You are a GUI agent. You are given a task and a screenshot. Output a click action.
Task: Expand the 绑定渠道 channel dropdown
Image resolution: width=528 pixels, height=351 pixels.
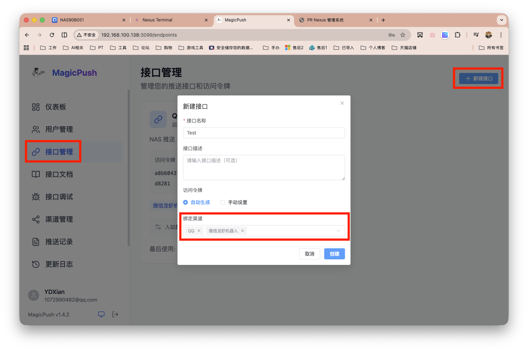pos(338,231)
